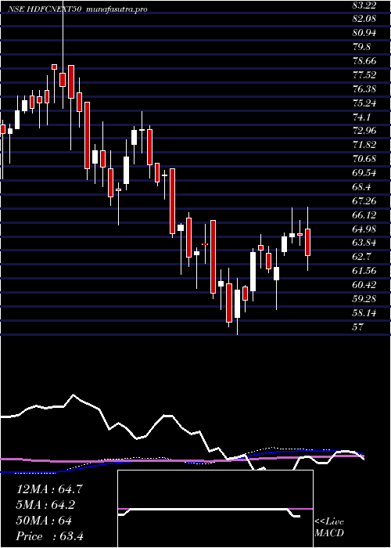Select the 67.26 price axis label
391x548 pixels.
tap(364, 200)
